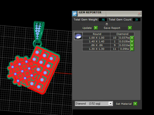Select the 1.00 X 1.00 size cell
Image resolution: width=154 pixels, height=115 pixels.
tap(97, 38)
